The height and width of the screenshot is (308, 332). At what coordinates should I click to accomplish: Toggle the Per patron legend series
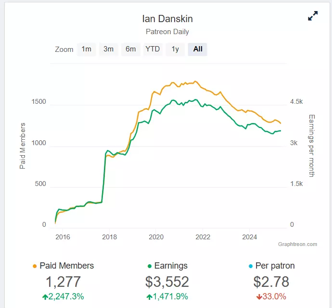point(272,266)
